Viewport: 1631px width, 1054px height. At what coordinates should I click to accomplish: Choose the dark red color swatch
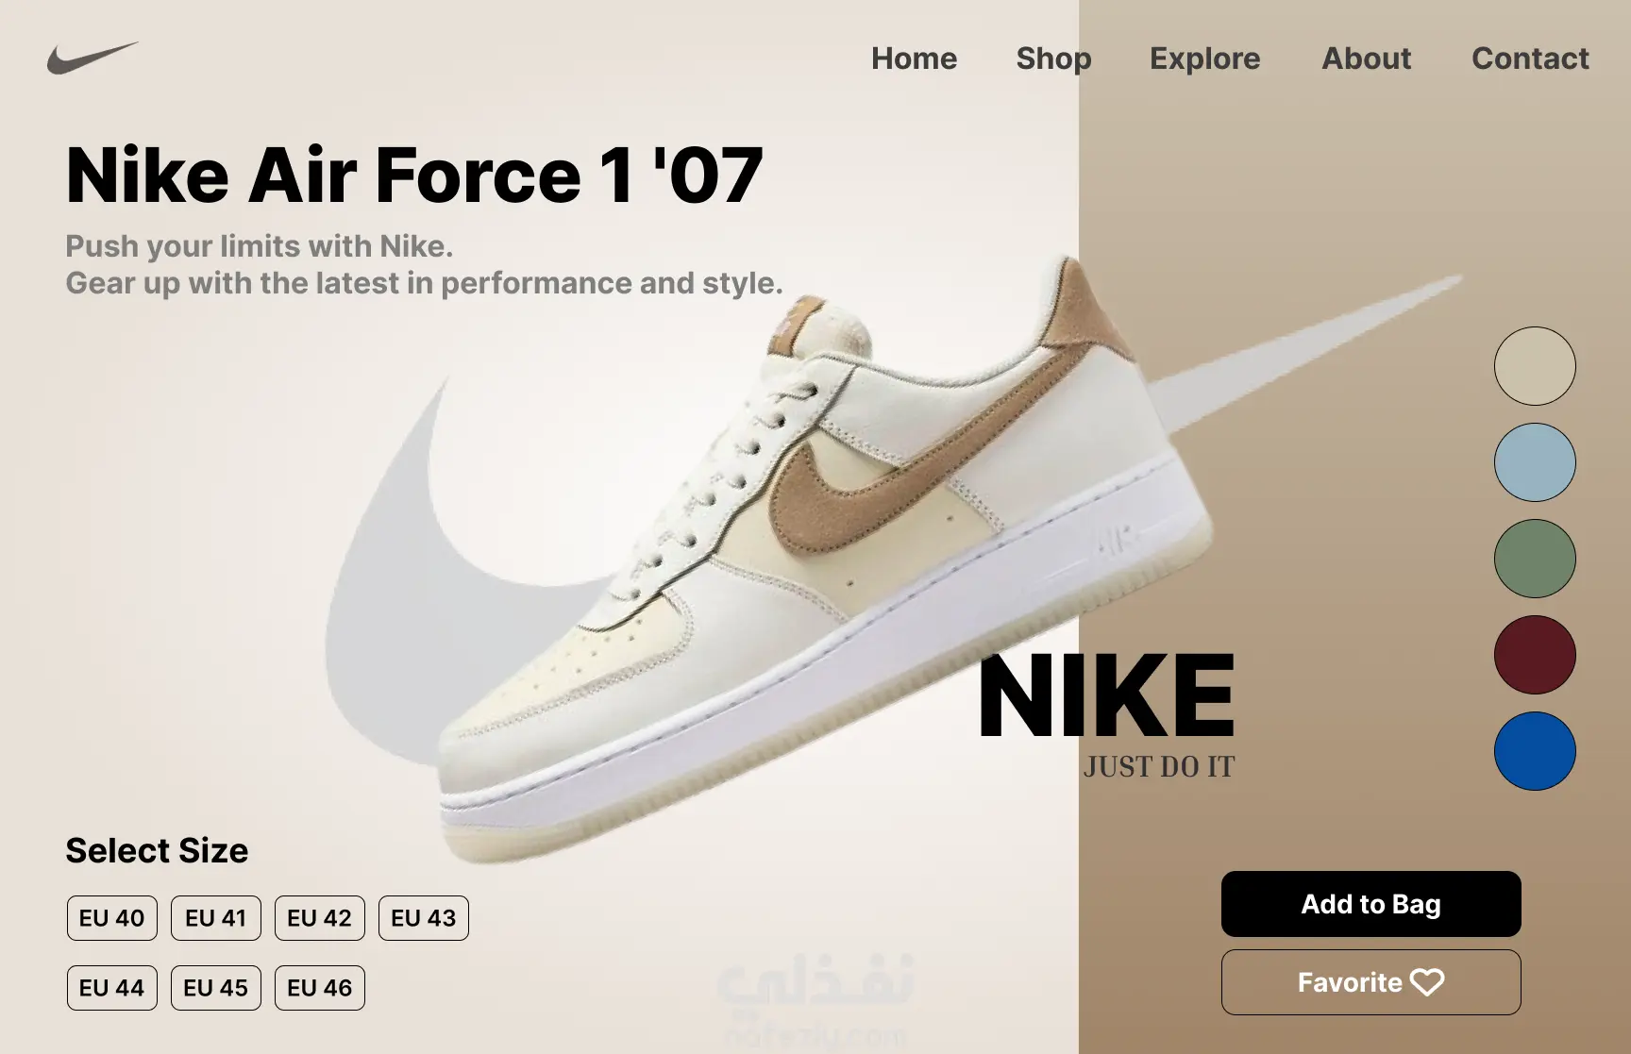pos(1535,655)
